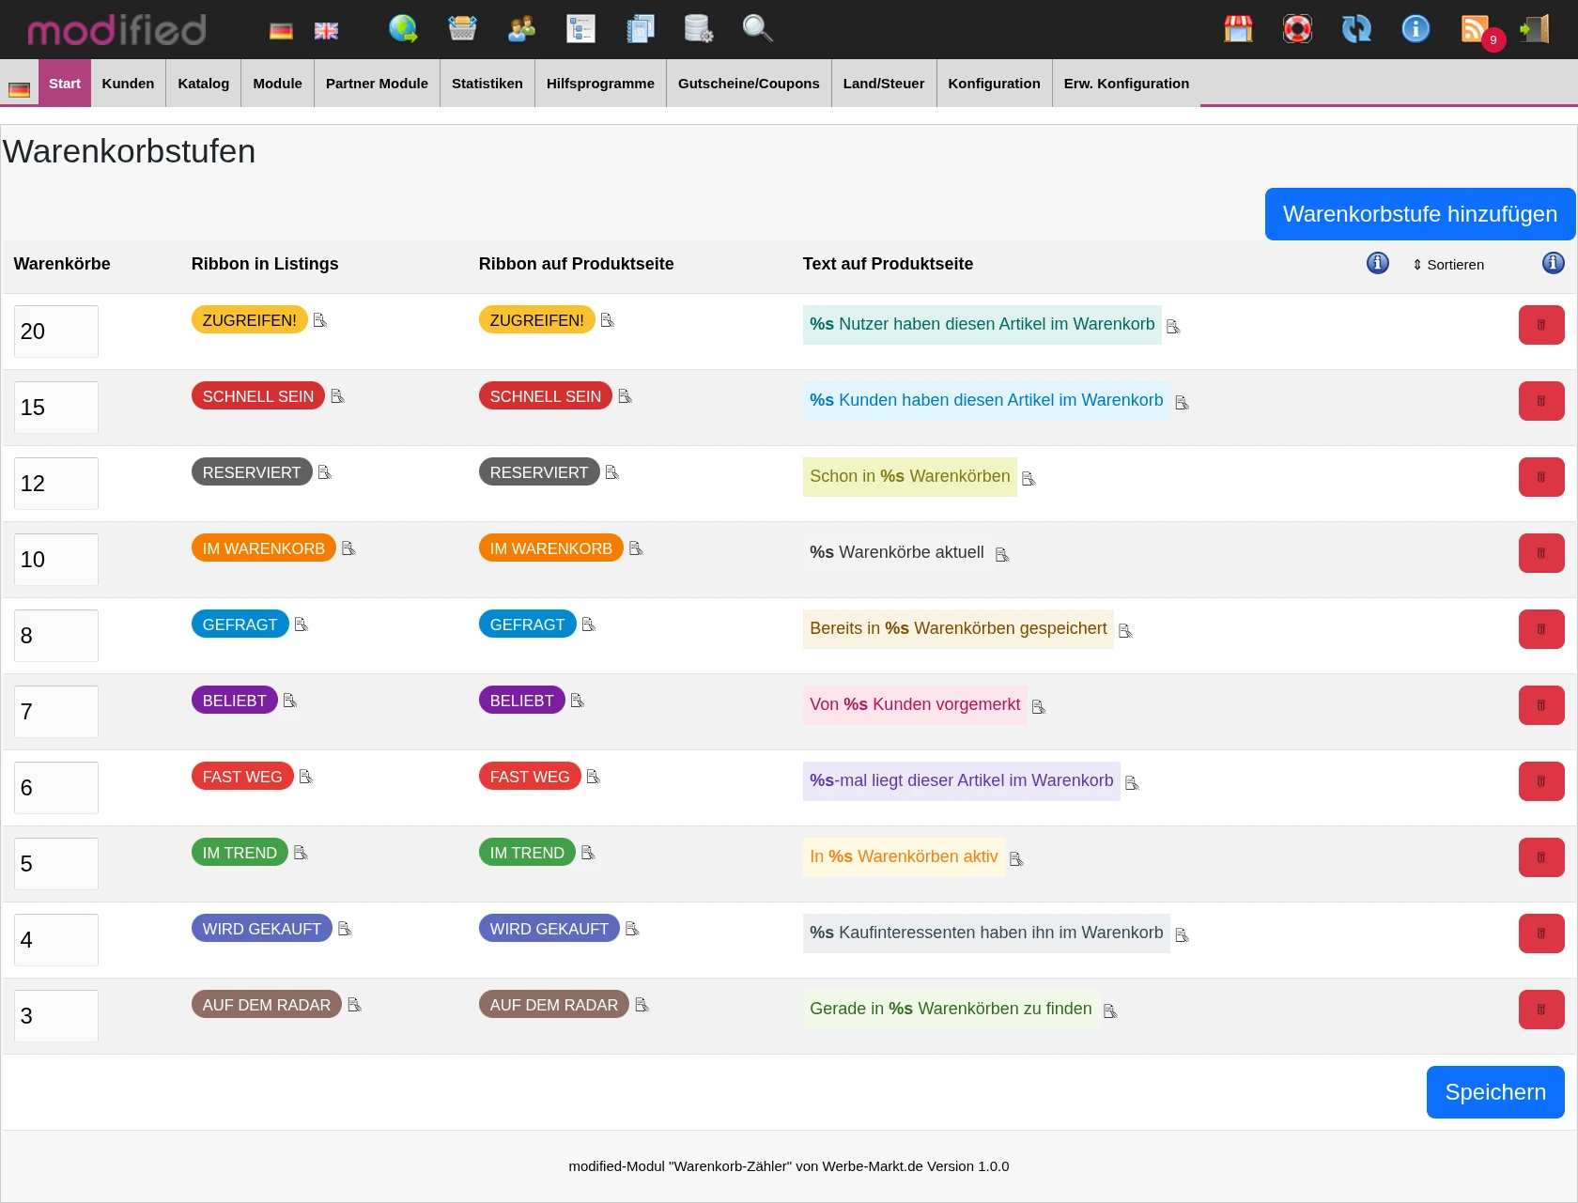Focus the Warenkörbe field with value 7
This screenshot has height=1203, width=1578.
(56, 712)
